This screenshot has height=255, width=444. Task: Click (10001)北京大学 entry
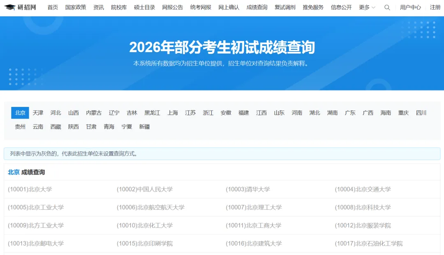pos(30,189)
